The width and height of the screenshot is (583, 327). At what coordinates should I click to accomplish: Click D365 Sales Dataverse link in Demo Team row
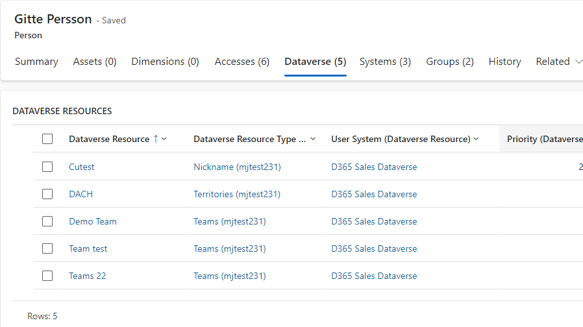374,221
